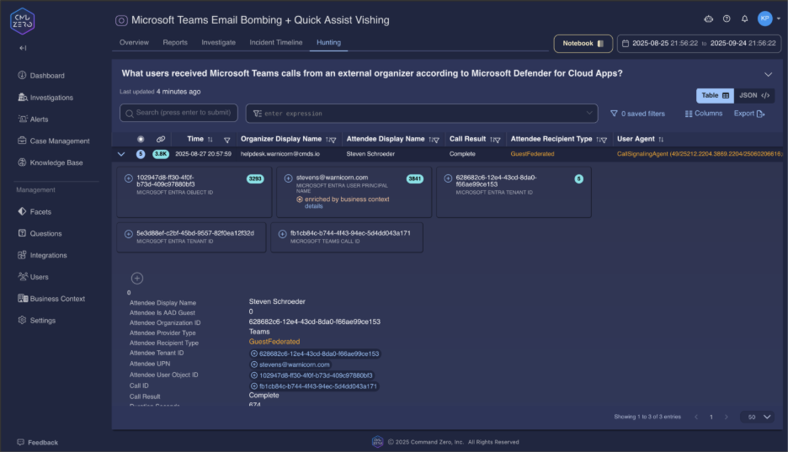Click the 628682c6 Attendee Tenant ID chip
This screenshot has width=788, height=452.
click(315, 354)
